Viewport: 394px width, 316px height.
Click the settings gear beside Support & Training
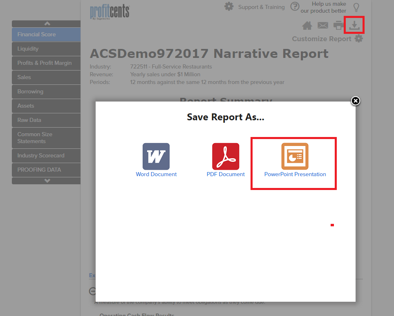tap(229, 7)
